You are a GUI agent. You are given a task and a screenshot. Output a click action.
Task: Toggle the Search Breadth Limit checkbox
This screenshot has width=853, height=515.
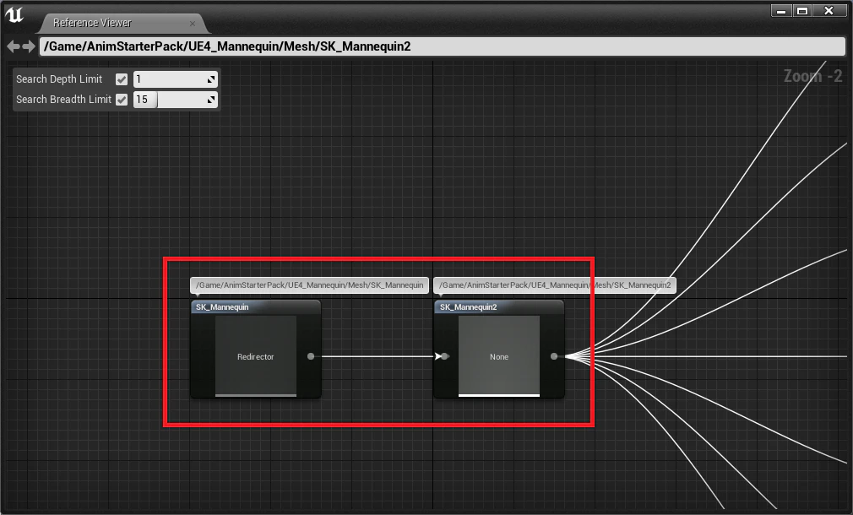tap(122, 100)
